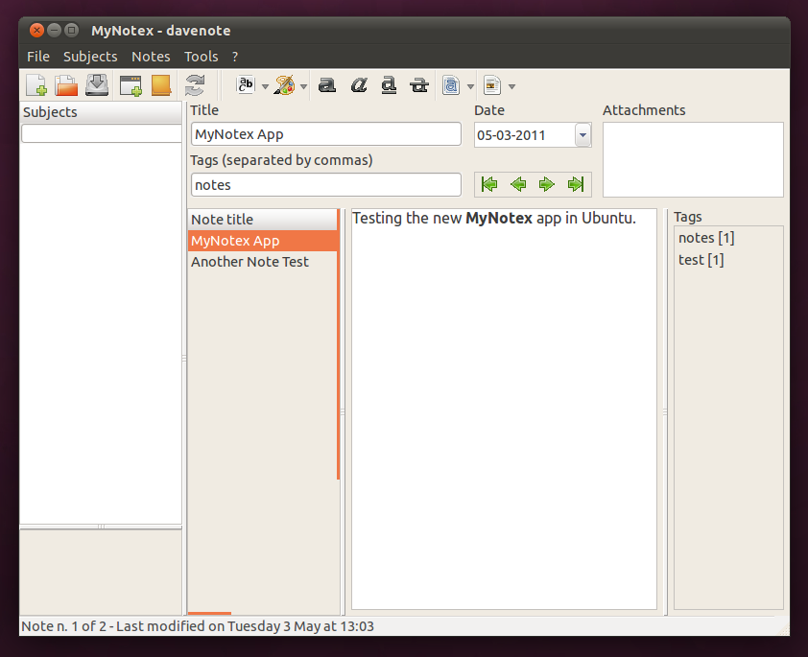Click the orange notebook icon
The width and height of the screenshot is (808, 657).
pos(161,85)
